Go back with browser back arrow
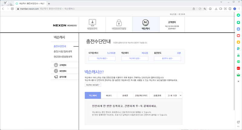The width and height of the screenshot is (242, 130). (3, 9)
